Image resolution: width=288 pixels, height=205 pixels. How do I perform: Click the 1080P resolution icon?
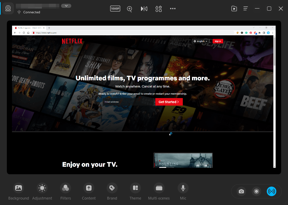coord(115,9)
